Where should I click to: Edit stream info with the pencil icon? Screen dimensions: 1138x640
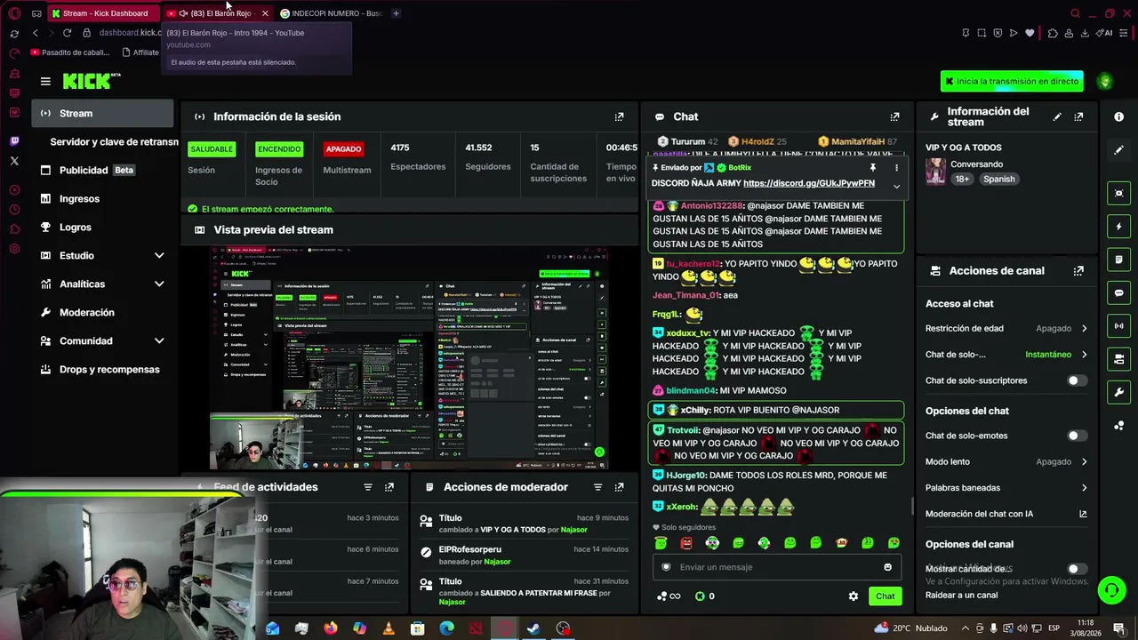[x=1057, y=116]
